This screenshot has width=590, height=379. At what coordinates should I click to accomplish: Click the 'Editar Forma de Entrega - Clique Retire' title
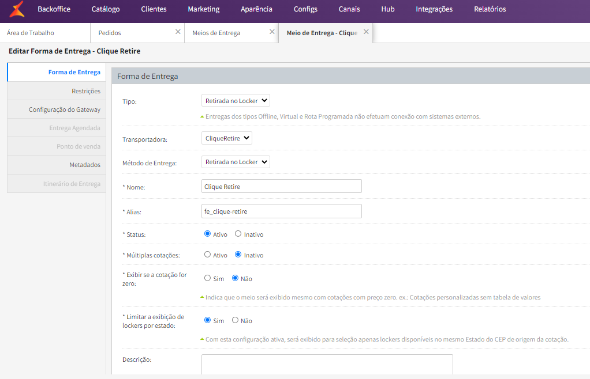74,51
